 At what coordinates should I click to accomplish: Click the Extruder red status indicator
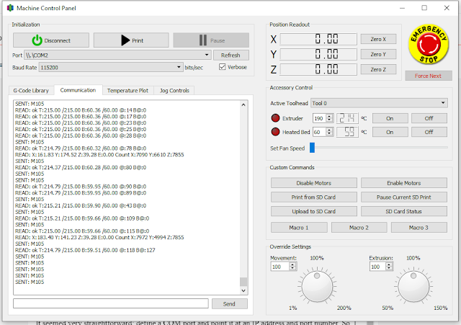pos(275,118)
